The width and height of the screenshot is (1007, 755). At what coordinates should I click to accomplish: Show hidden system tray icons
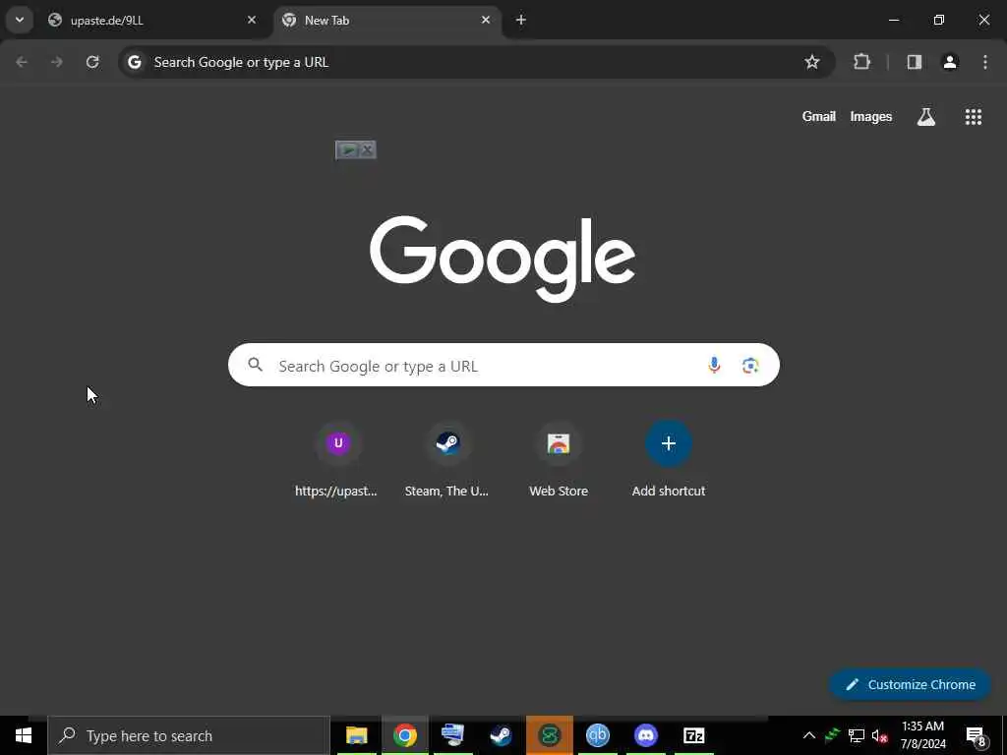click(x=808, y=735)
